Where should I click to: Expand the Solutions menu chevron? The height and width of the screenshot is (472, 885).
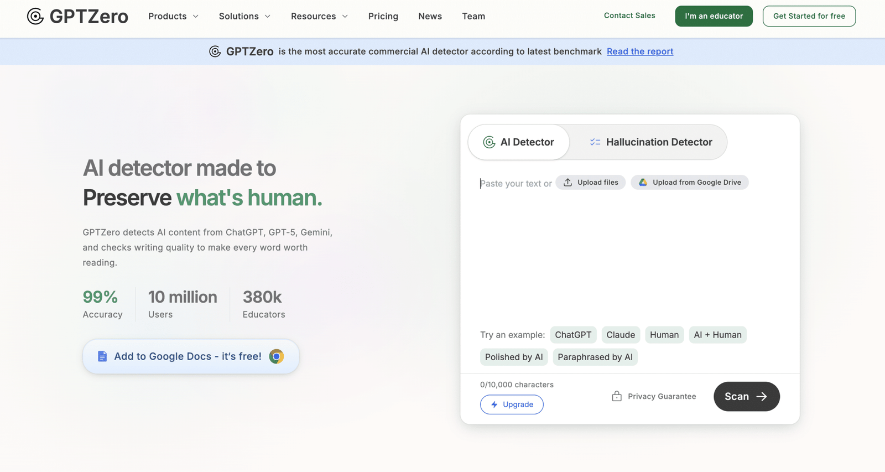click(x=268, y=17)
